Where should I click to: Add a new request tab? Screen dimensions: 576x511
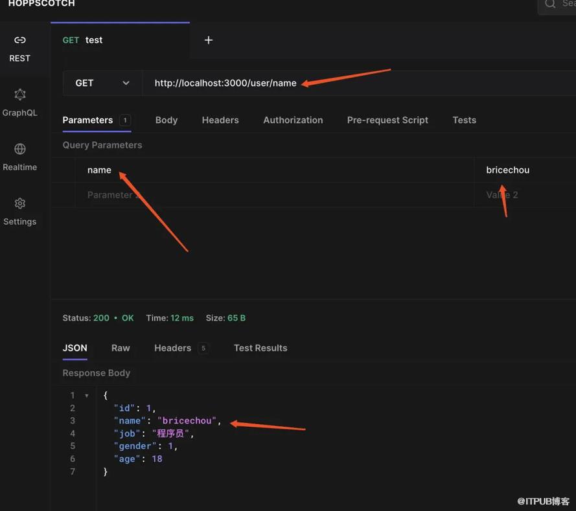(x=209, y=40)
